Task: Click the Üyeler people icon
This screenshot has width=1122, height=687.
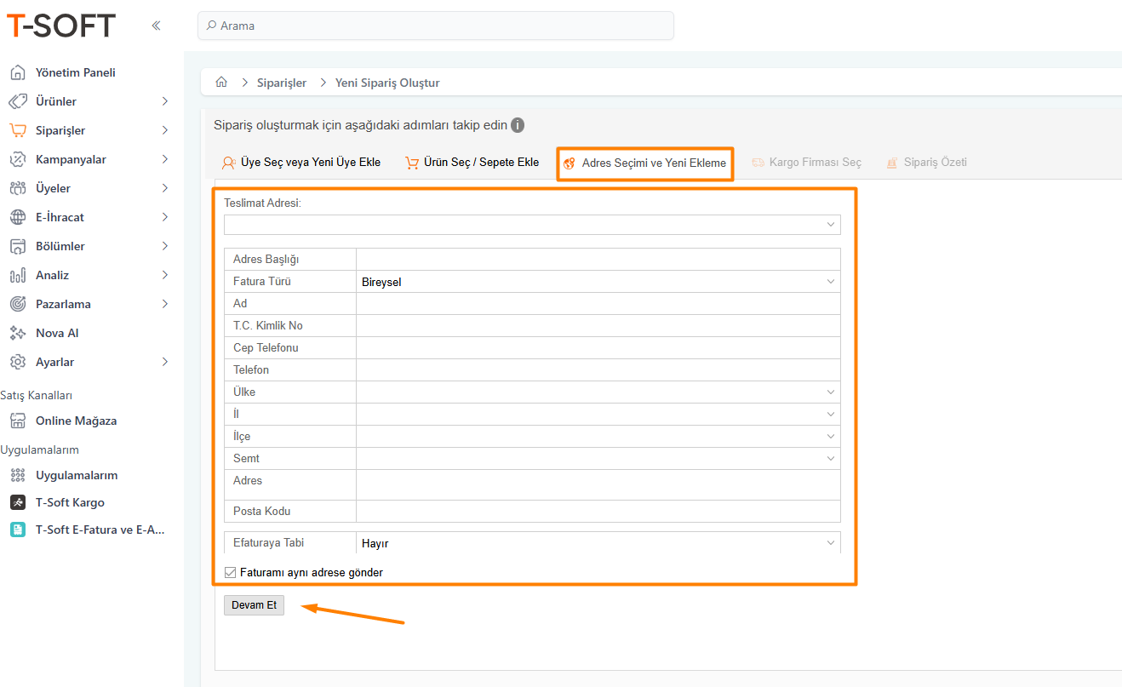Action: click(x=18, y=188)
